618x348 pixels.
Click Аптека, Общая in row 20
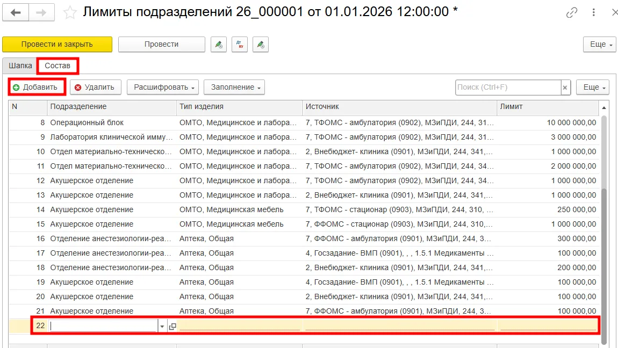pyautogui.click(x=239, y=297)
